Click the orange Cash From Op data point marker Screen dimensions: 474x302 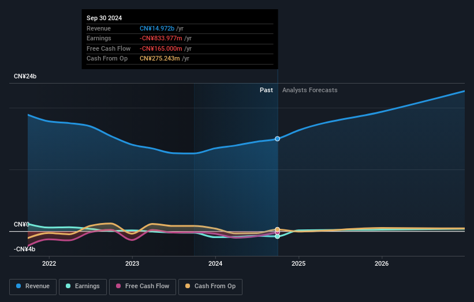277,229
